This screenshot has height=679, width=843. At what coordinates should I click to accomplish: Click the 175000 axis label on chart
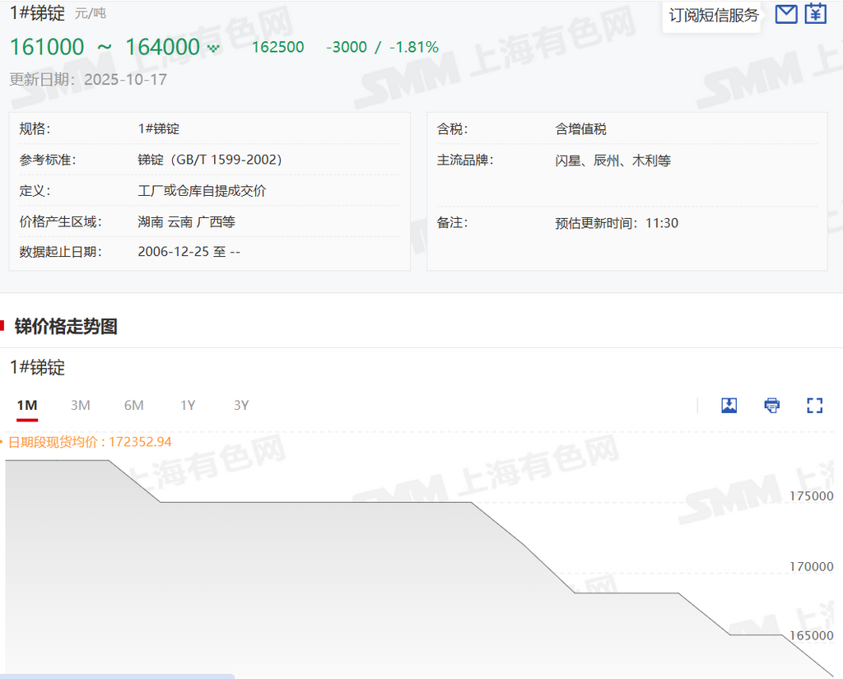pos(811,496)
